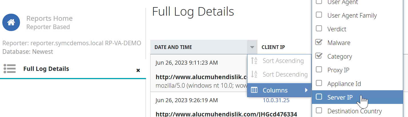This screenshot has width=408, height=117.
Task: Open the Reports Home link
Action: click(49, 19)
